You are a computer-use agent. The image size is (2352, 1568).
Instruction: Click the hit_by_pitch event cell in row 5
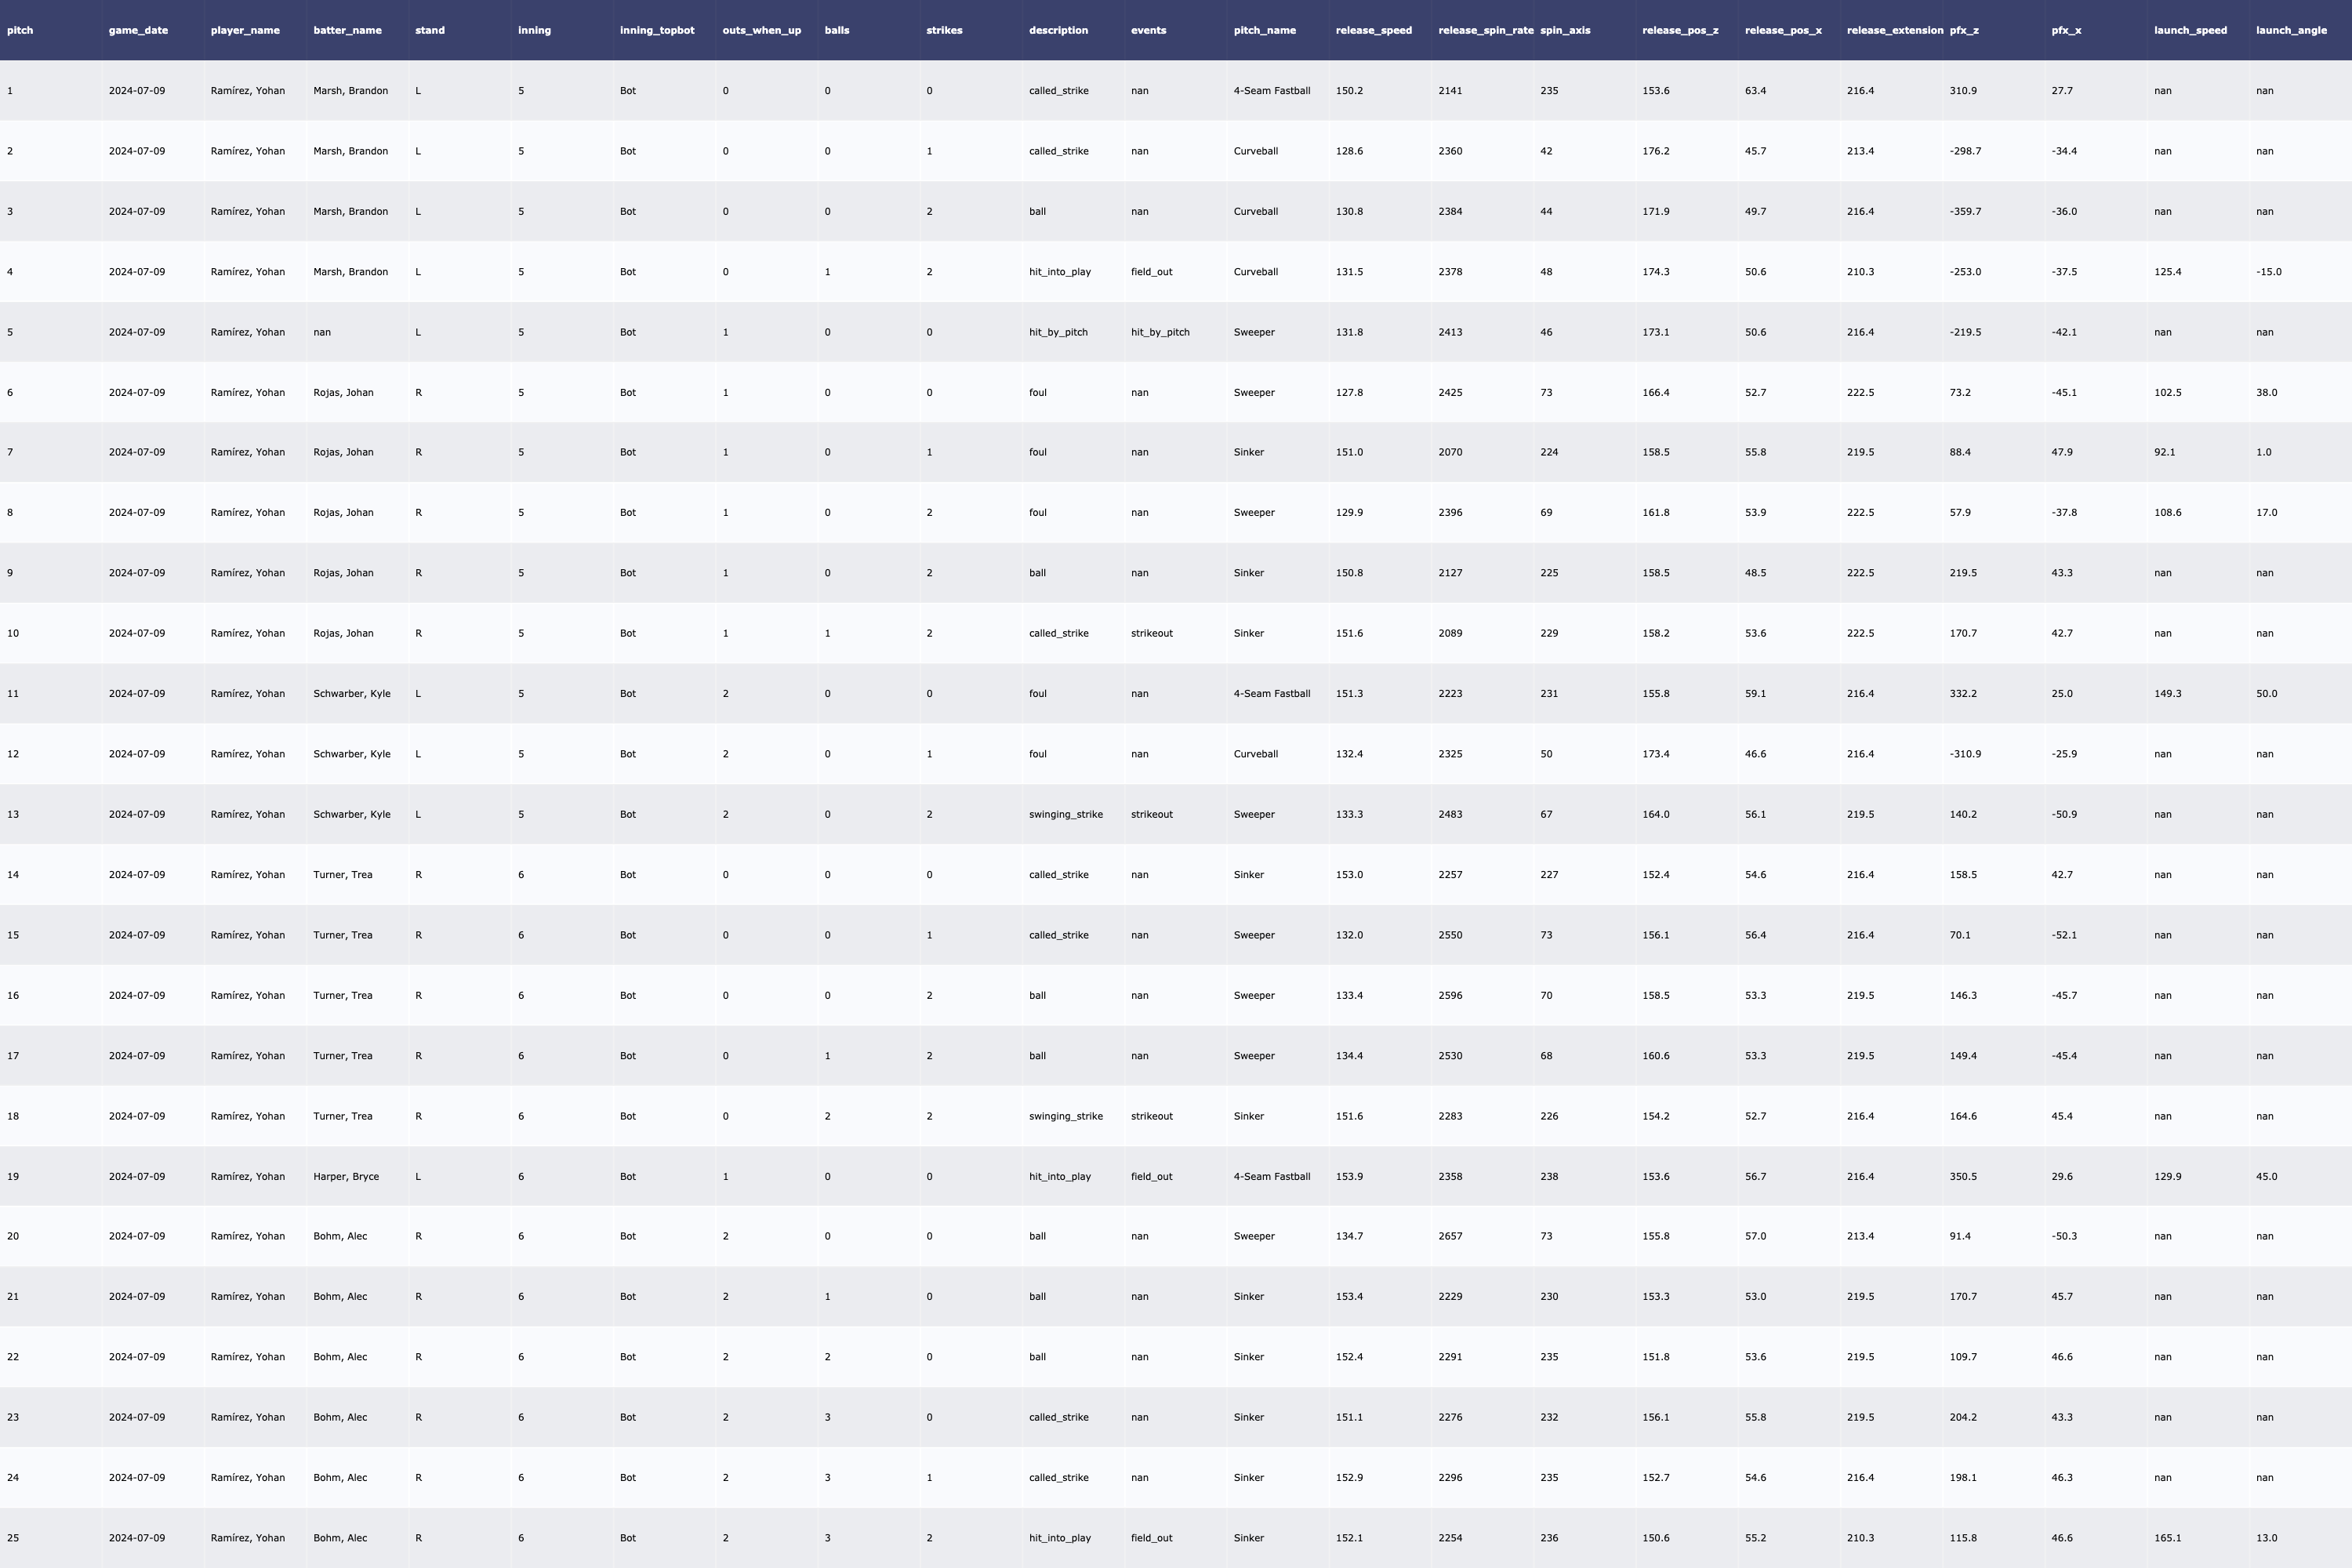point(1160,332)
